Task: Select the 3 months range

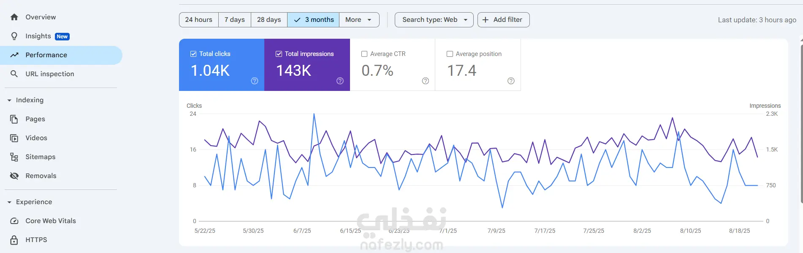Action: click(313, 20)
